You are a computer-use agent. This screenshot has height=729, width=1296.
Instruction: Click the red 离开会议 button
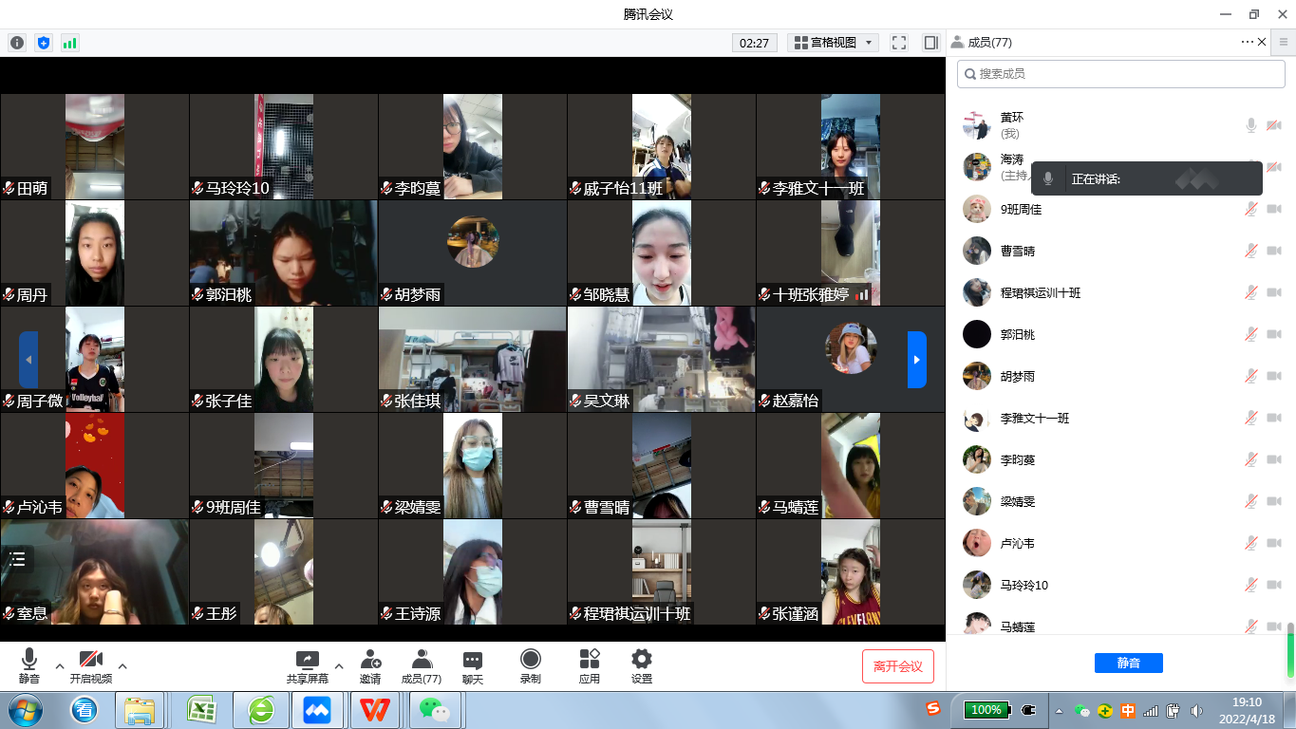[x=897, y=666]
